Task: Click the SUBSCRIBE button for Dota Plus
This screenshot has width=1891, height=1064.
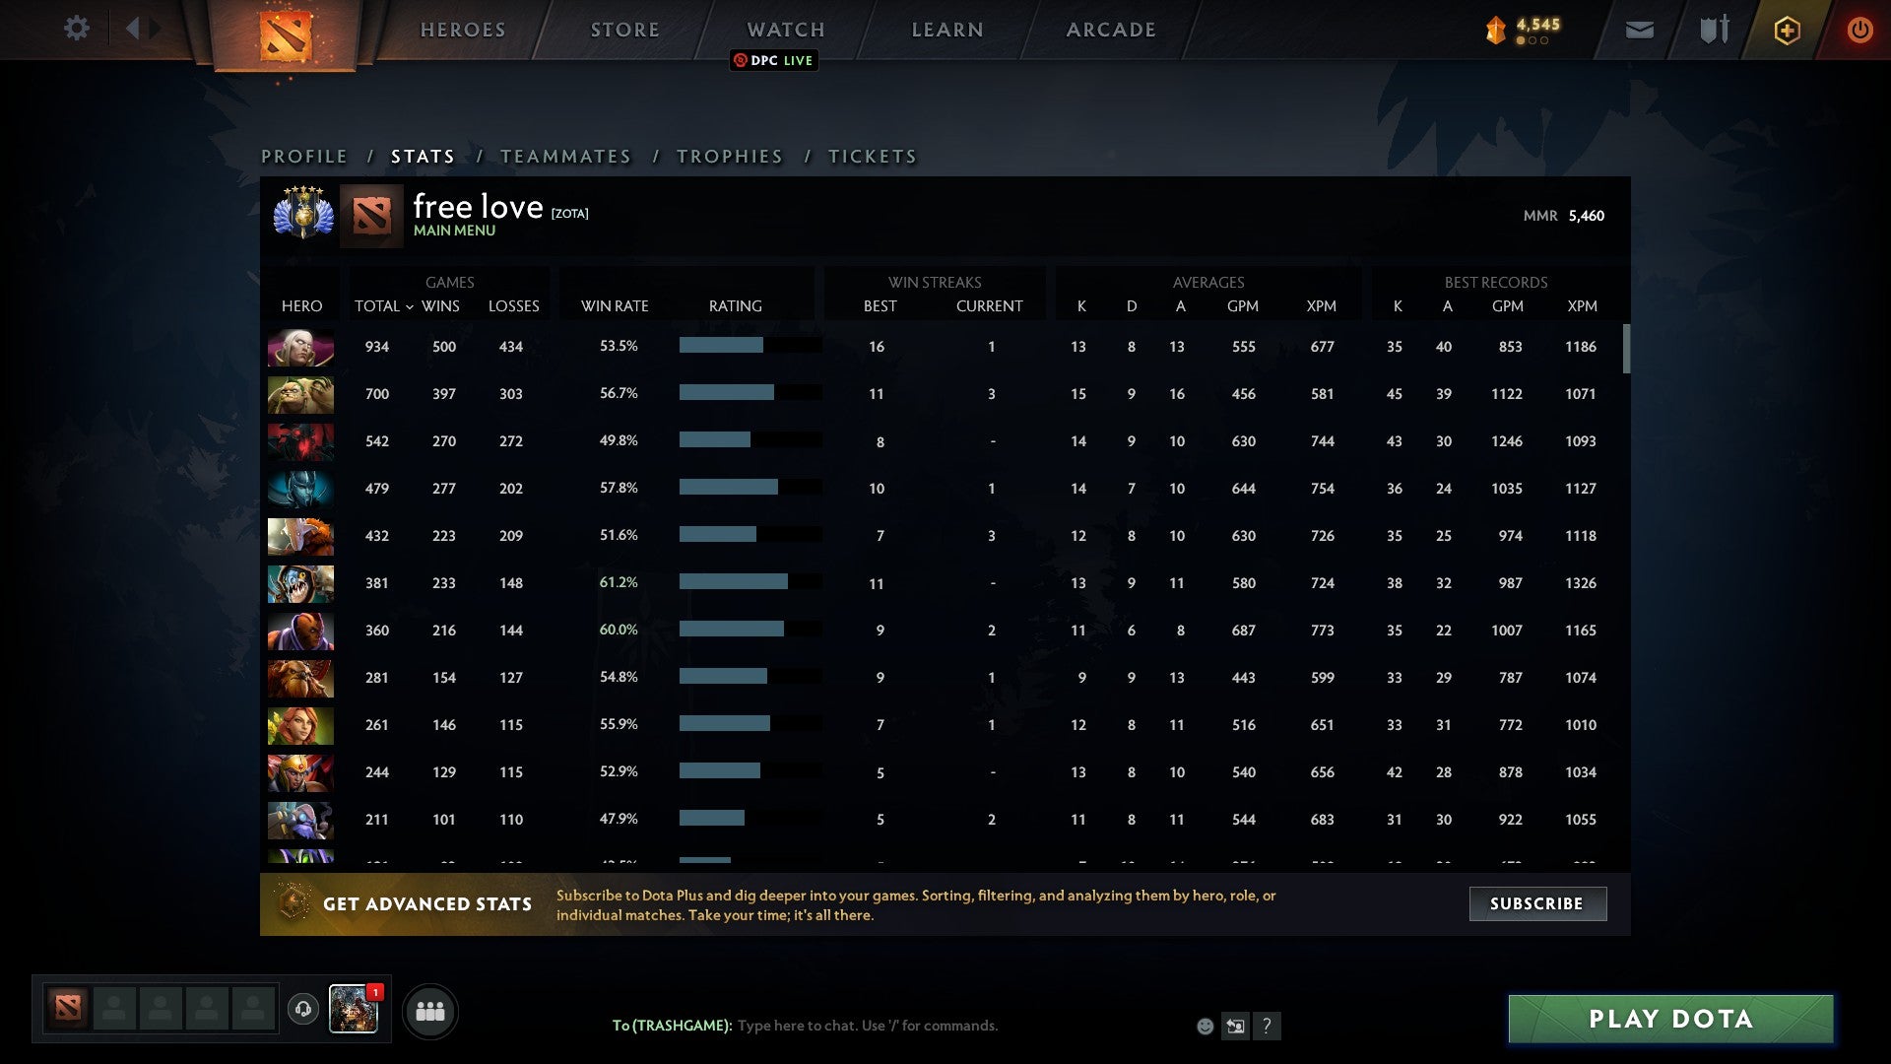Action: pyautogui.click(x=1536, y=903)
